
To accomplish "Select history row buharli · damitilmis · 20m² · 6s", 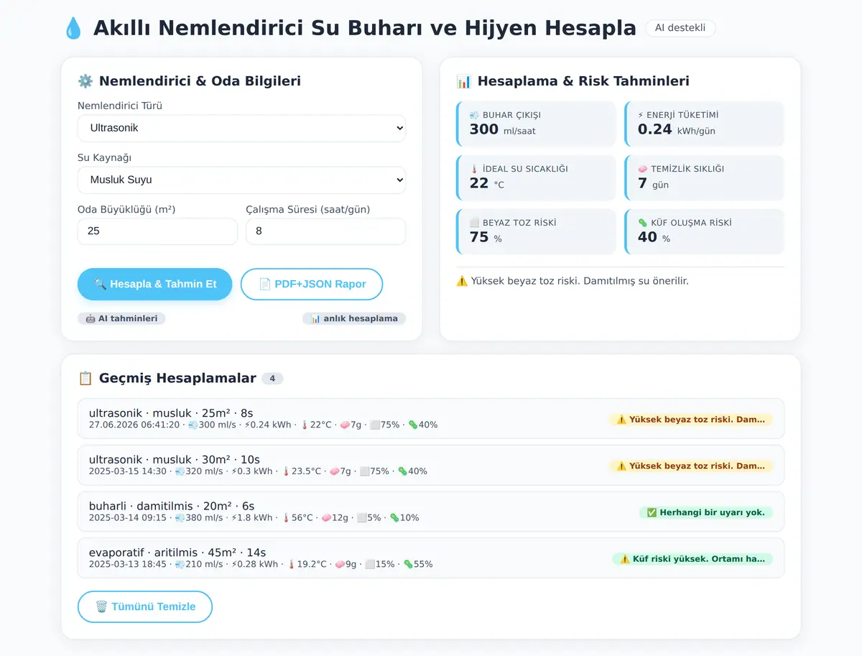I will point(431,512).
